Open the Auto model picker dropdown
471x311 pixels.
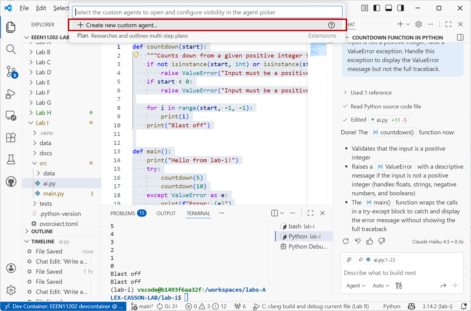coord(381,286)
